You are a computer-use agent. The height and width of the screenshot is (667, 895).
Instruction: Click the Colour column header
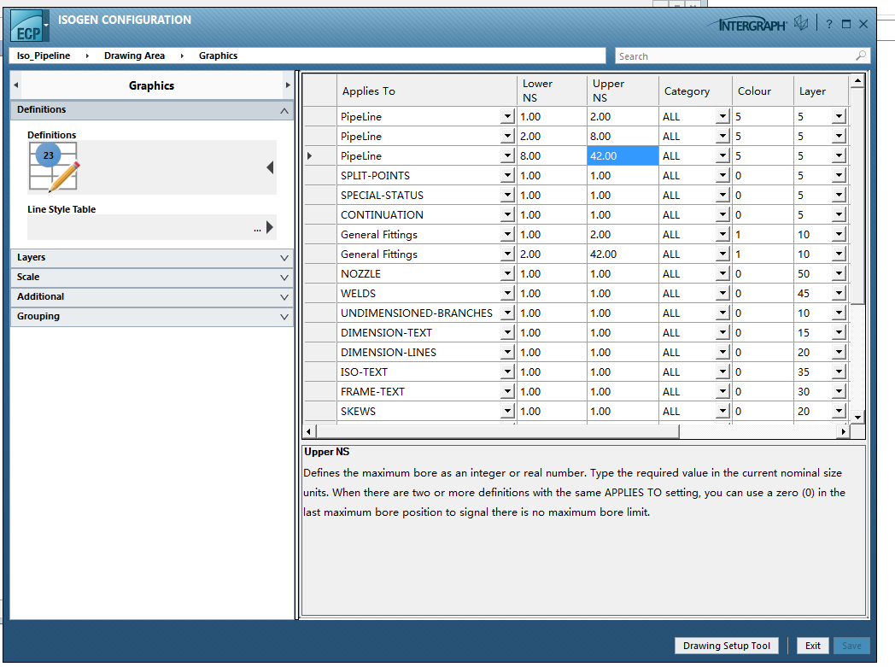(x=763, y=91)
